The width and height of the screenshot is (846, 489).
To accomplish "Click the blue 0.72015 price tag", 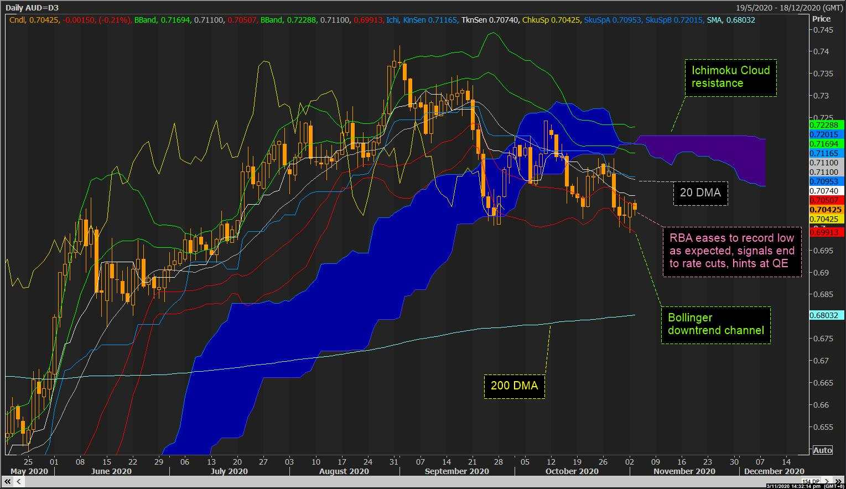I will click(x=826, y=134).
